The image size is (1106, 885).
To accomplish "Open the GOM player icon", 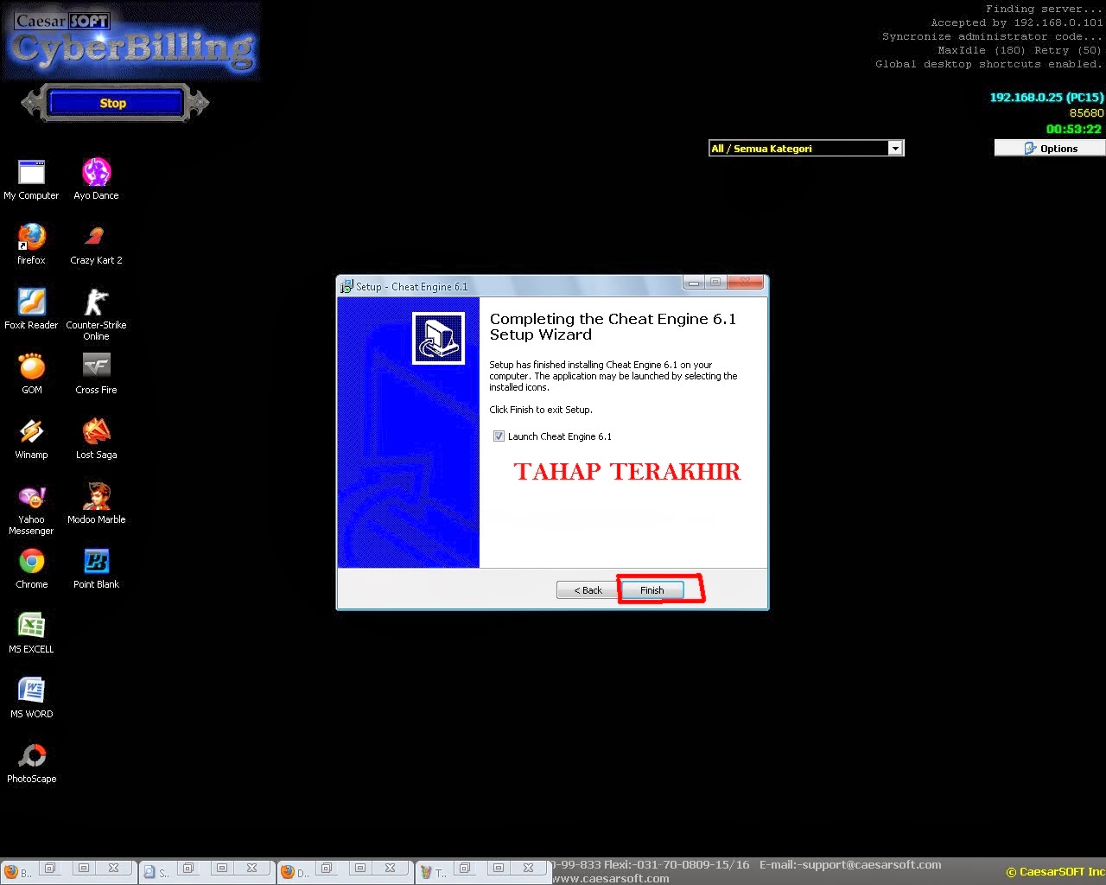I will [31, 373].
